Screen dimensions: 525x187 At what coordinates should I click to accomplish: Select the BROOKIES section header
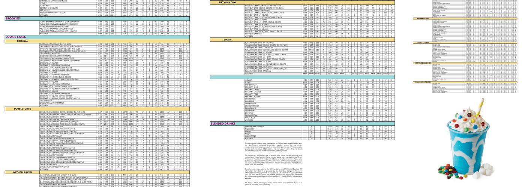click(12, 18)
